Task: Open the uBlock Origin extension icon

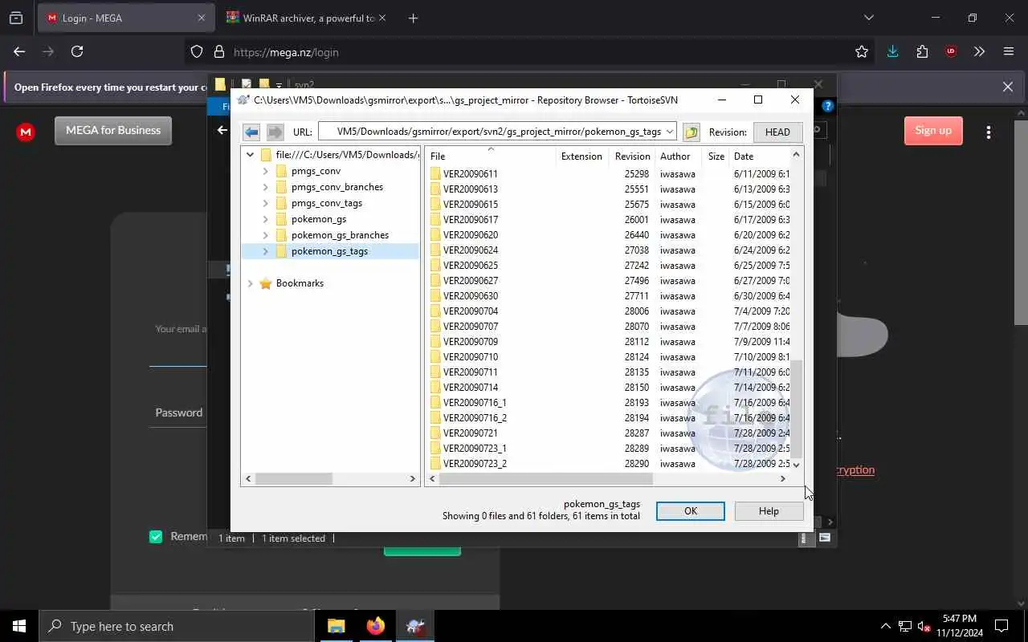Action: pos(951,51)
